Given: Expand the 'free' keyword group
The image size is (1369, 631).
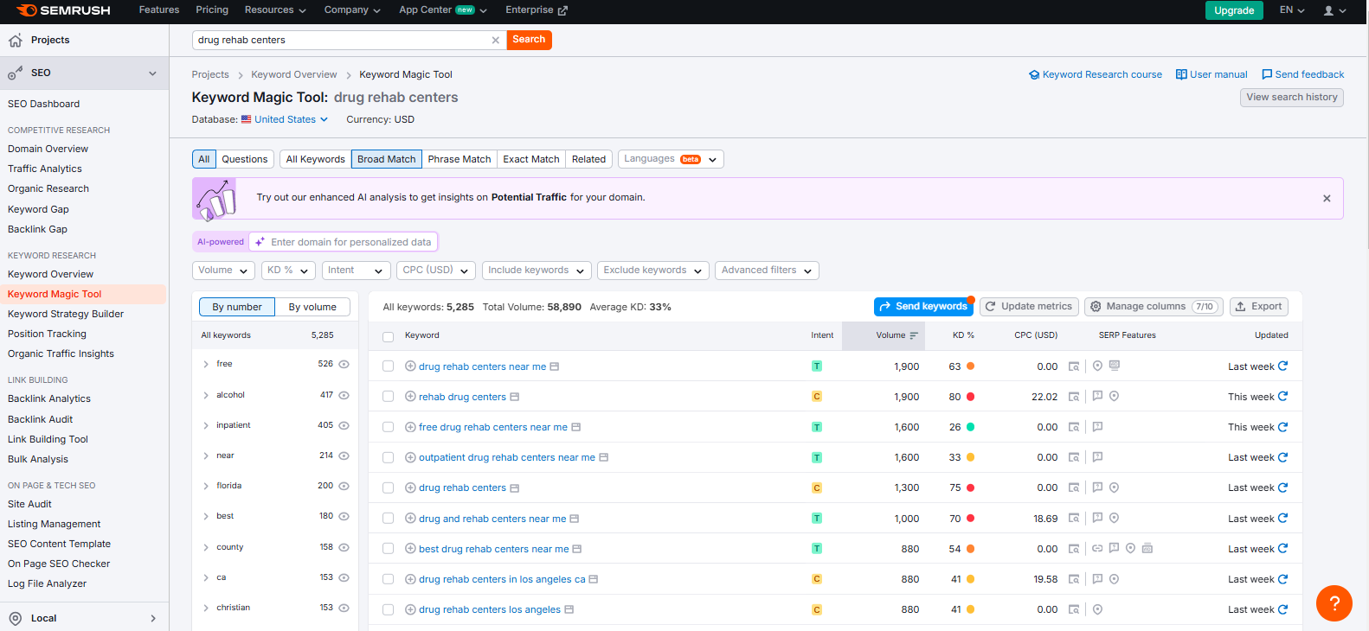Looking at the screenshot, I should point(206,364).
